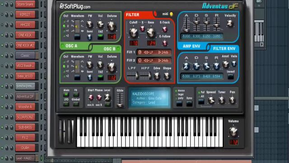Change the Filt 2 24db slope selector
The height and width of the screenshot is (163, 289).
163,60
